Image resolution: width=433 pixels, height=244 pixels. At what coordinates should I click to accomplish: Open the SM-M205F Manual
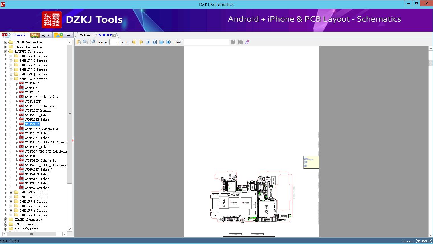[x=38, y=110]
